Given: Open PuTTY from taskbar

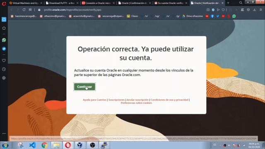Looking at the screenshot, I should coord(104,145).
